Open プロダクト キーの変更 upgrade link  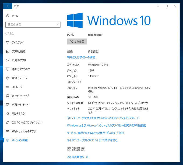click(103, 118)
